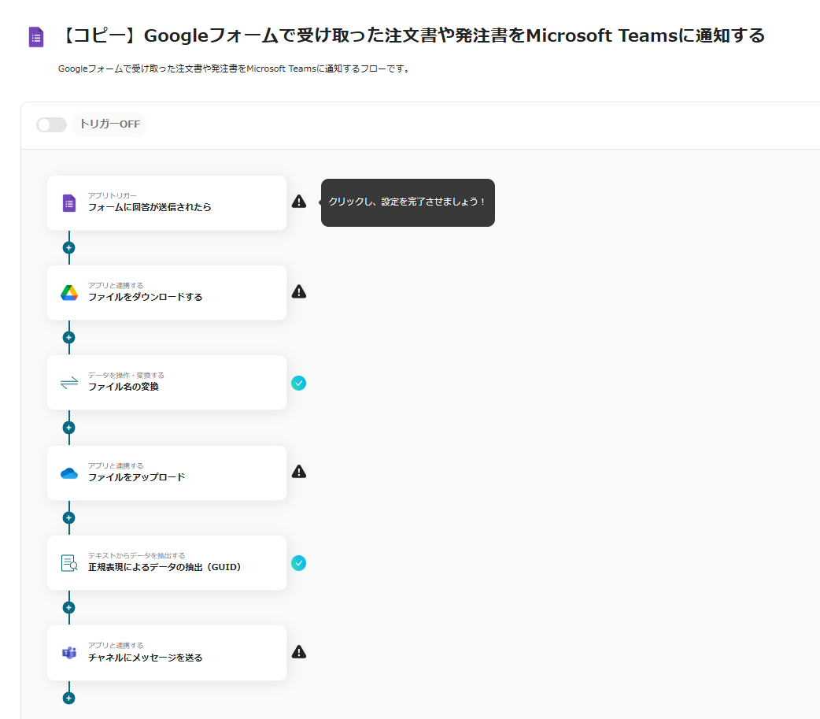The height and width of the screenshot is (719, 820).
Task: Click the クリックし、設定を完了させましょう！ tooltip
Action: (x=408, y=202)
